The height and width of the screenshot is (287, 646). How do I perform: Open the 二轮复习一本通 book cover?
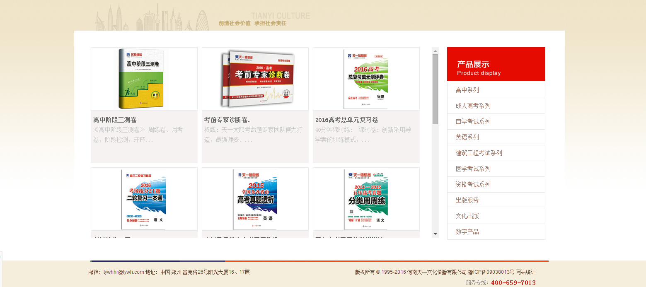pyautogui.click(x=144, y=199)
